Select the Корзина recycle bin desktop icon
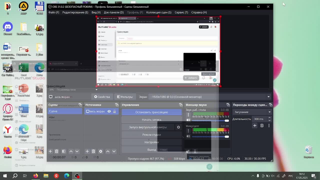This screenshot has width=320, height=180. point(308,152)
